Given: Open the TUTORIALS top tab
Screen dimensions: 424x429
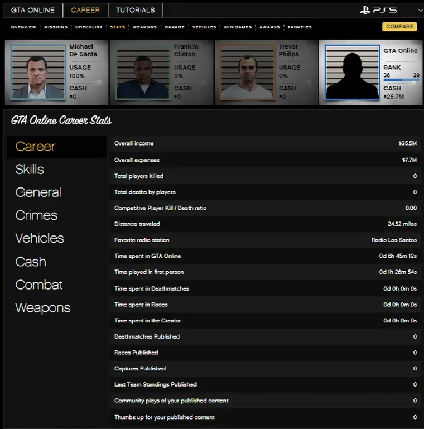Looking at the screenshot, I should click(136, 10).
